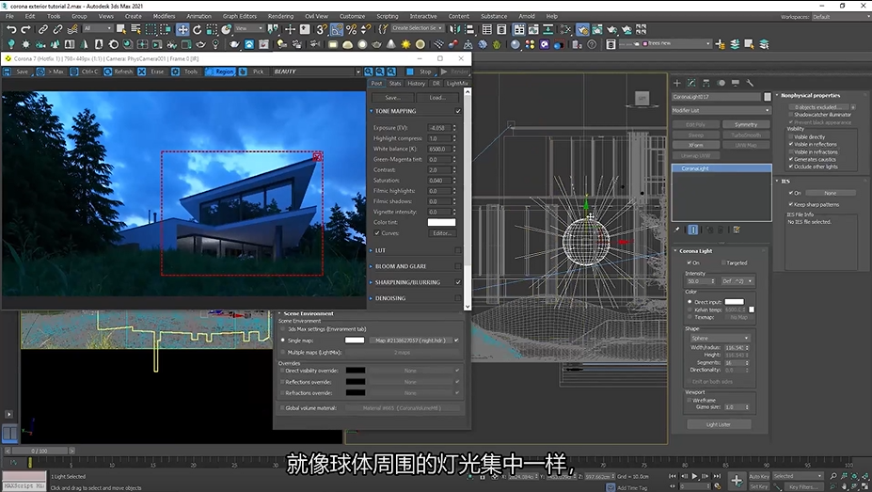Toggle the Angle Snap icon
Image resolution: width=872 pixels, height=492 pixels.
pos(337,29)
